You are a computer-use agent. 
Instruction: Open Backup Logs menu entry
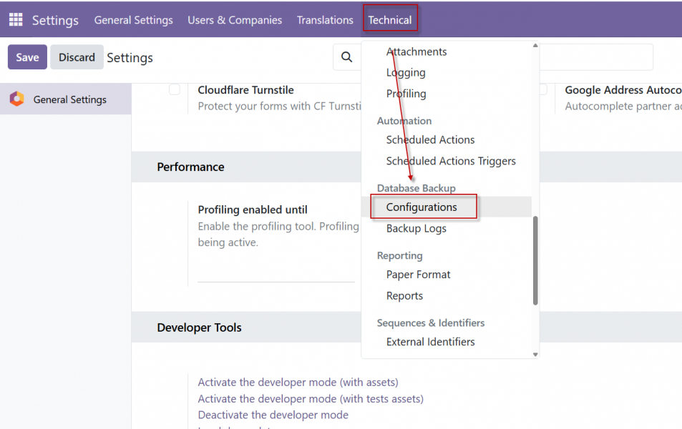point(416,229)
